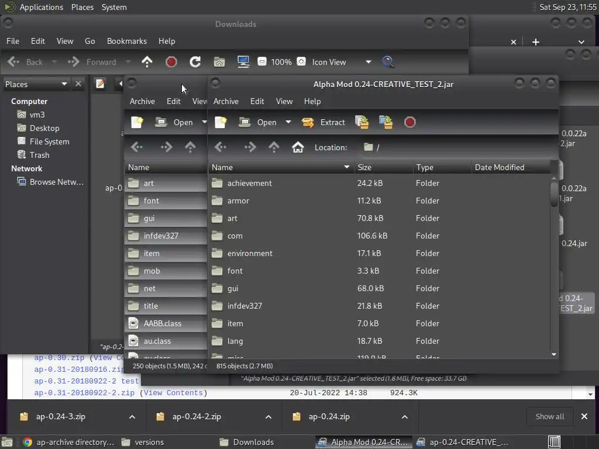
Task: Select the com folder row
Action: (379, 236)
